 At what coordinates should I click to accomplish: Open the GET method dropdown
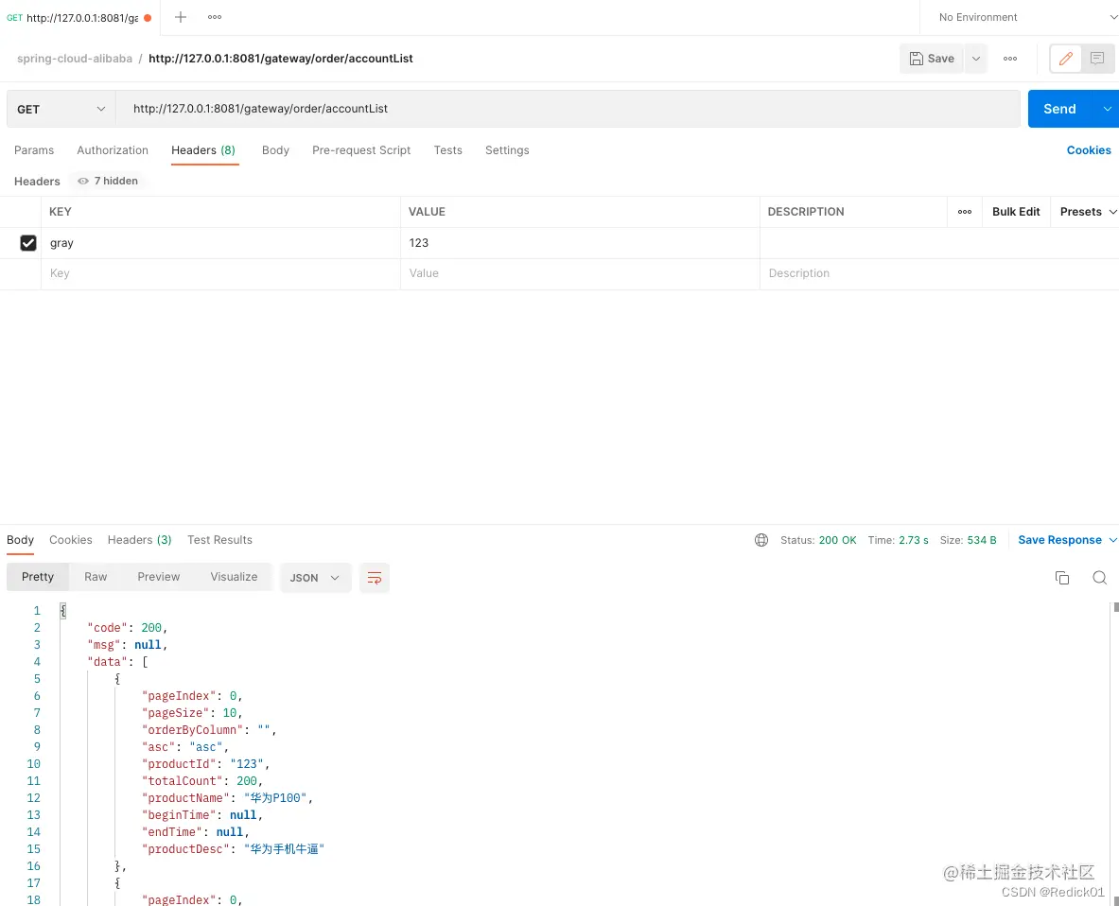click(x=61, y=109)
